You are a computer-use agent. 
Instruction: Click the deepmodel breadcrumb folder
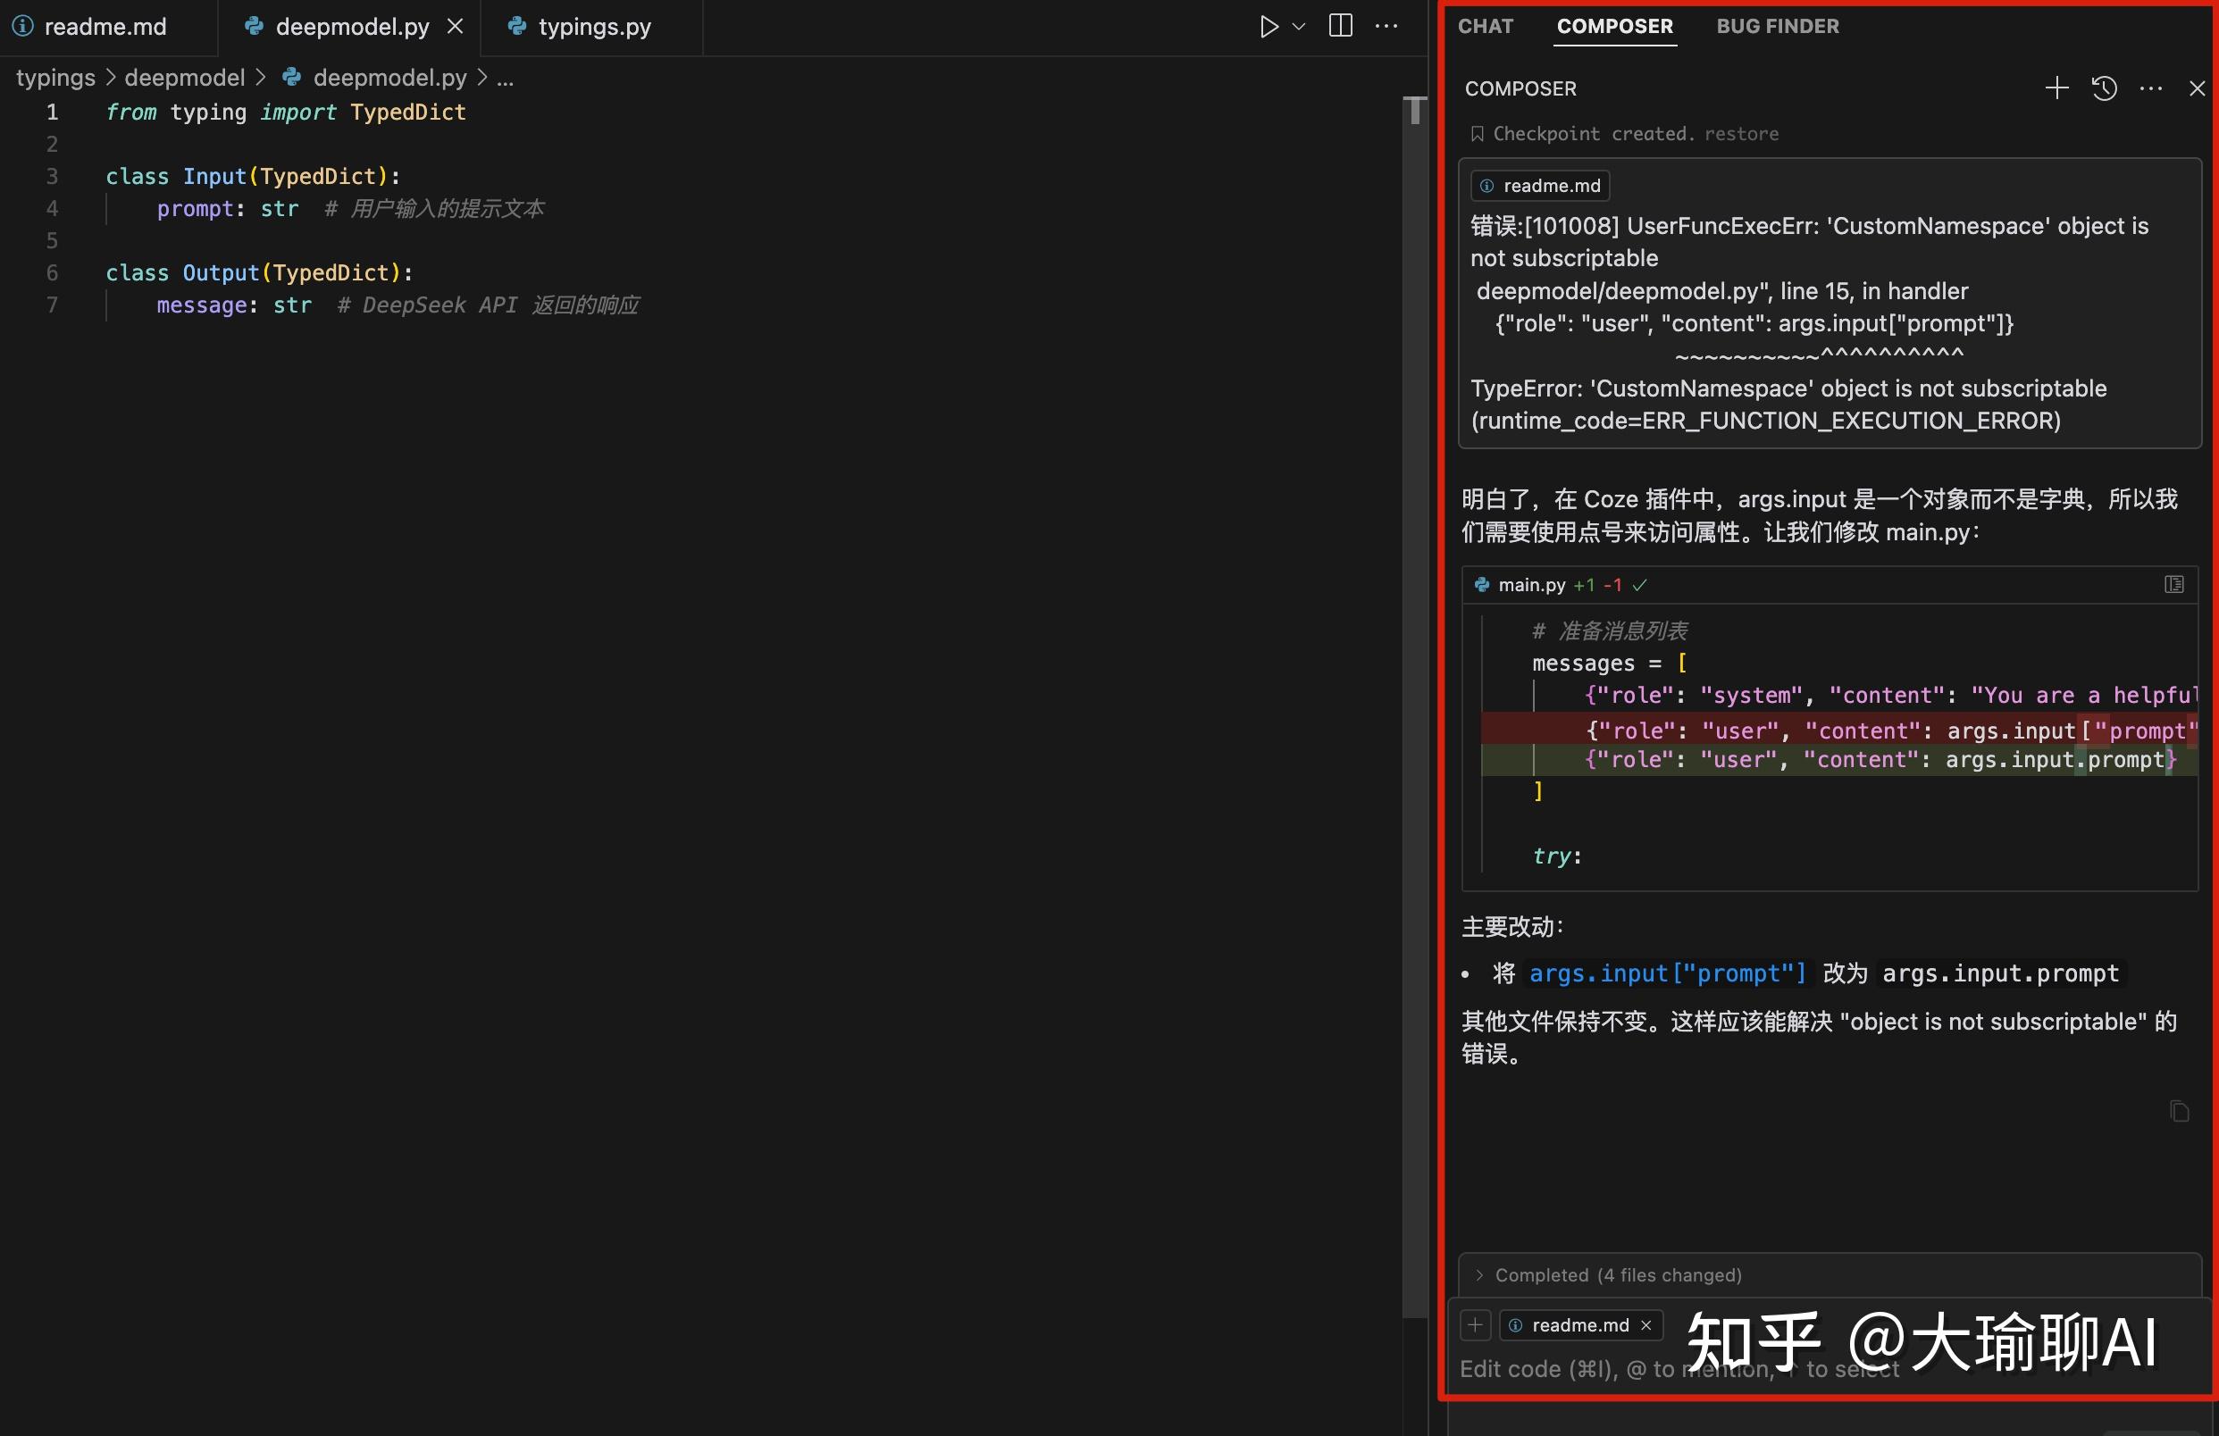[x=185, y=78]
